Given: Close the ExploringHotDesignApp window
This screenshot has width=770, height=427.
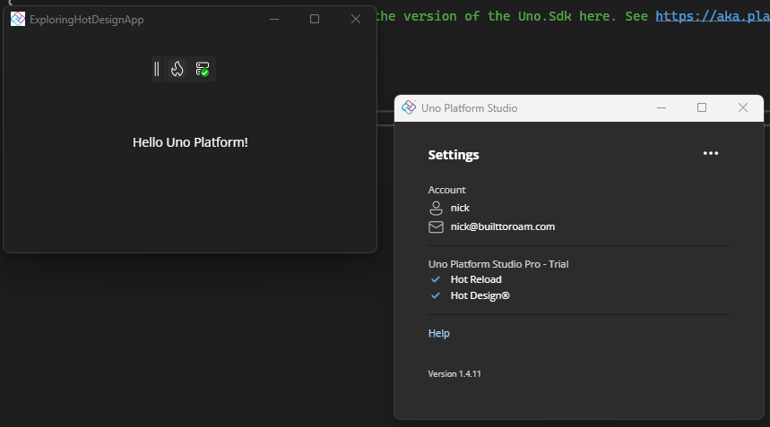Looking at the screenshot, I should click(356, 19).
